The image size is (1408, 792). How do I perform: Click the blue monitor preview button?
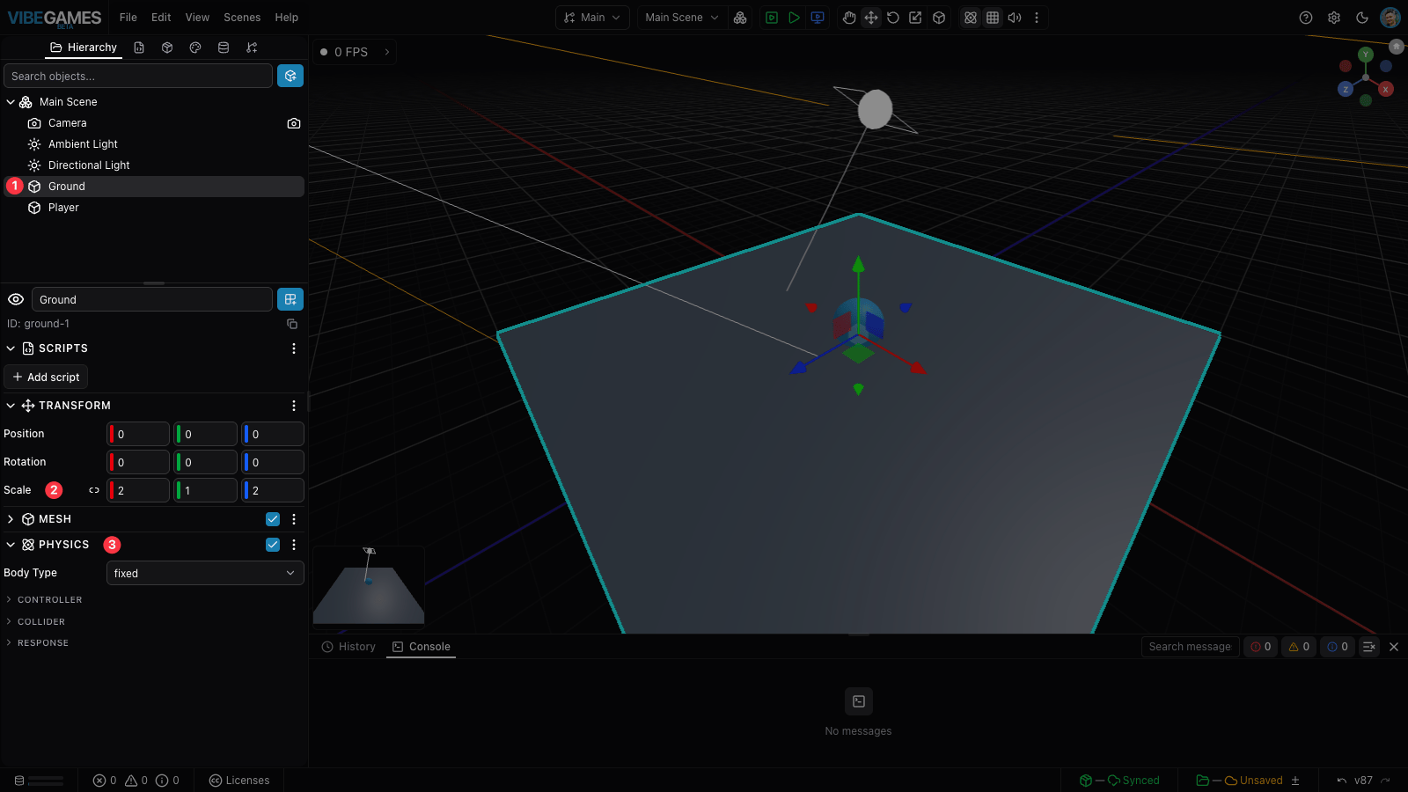coord(818,18)
